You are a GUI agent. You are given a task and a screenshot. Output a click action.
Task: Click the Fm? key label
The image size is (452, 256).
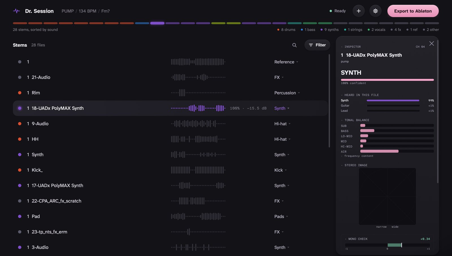105,11
